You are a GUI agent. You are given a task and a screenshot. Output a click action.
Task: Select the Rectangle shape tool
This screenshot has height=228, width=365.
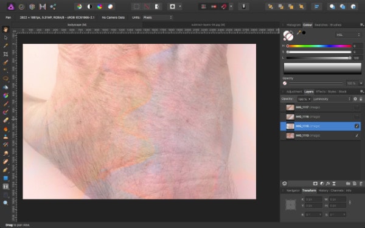coord(5,178)
